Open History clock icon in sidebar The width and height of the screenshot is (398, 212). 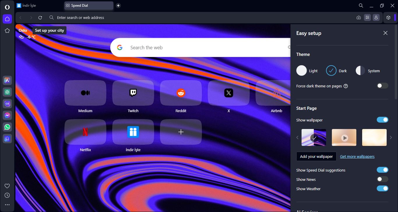(x=7, y=195)
